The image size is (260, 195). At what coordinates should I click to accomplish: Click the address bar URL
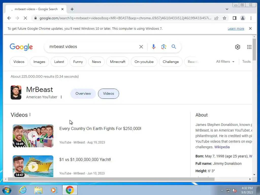(125, 18)
